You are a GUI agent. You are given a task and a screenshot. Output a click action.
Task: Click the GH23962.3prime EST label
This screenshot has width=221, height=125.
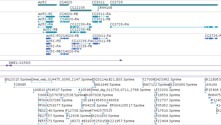coord(168,80)
